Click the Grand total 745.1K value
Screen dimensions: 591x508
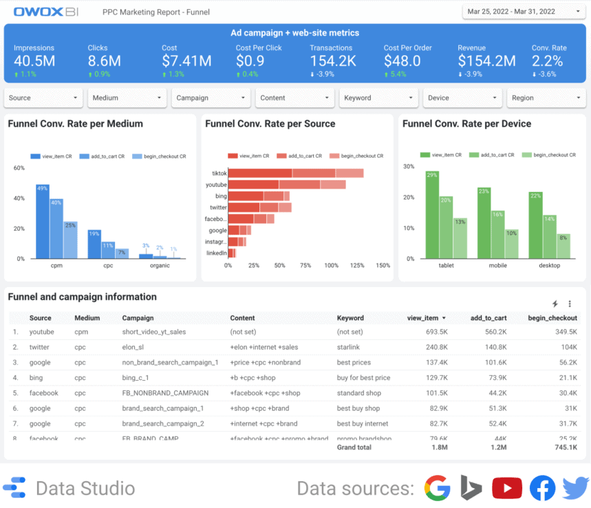click(x=566, y=447)
